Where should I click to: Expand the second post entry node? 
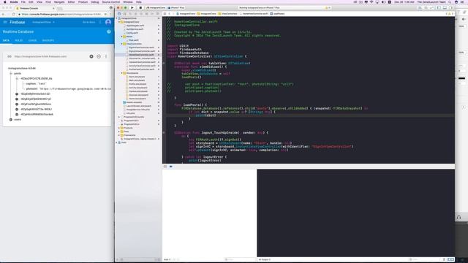(17, 94)
